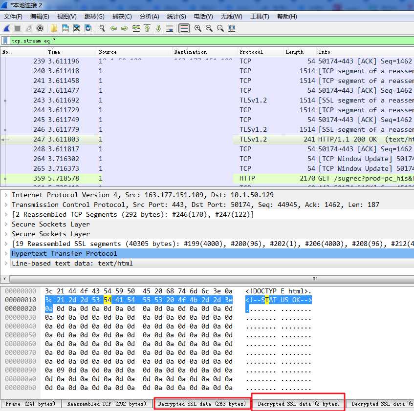
Task: Switch to the Frame (241 bytes) tab
Action: tap(30, 404)
